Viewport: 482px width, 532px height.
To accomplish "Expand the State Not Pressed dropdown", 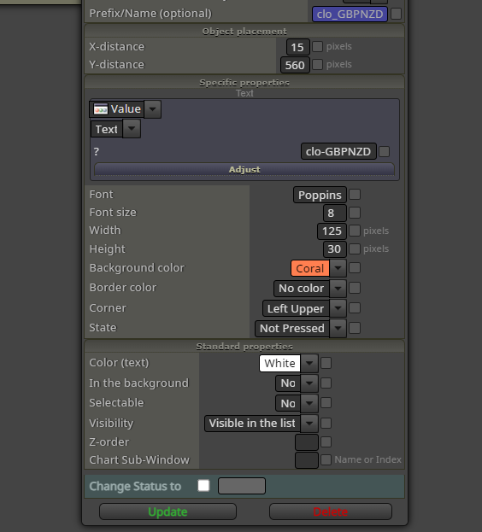I will tap(338, 329).
